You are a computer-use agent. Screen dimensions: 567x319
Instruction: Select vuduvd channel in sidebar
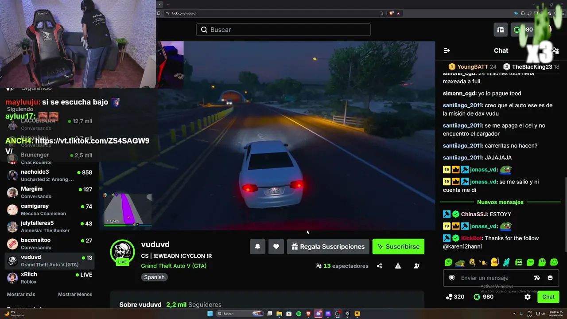(x=50, y=261)
